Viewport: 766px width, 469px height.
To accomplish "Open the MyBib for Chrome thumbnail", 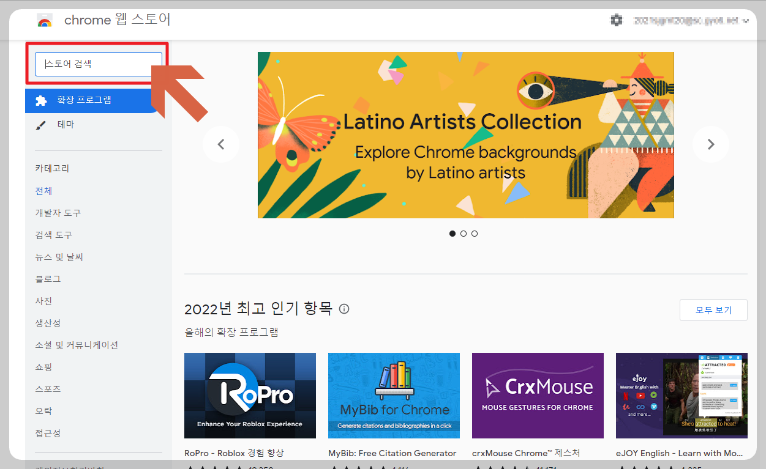I will [394, 396].
